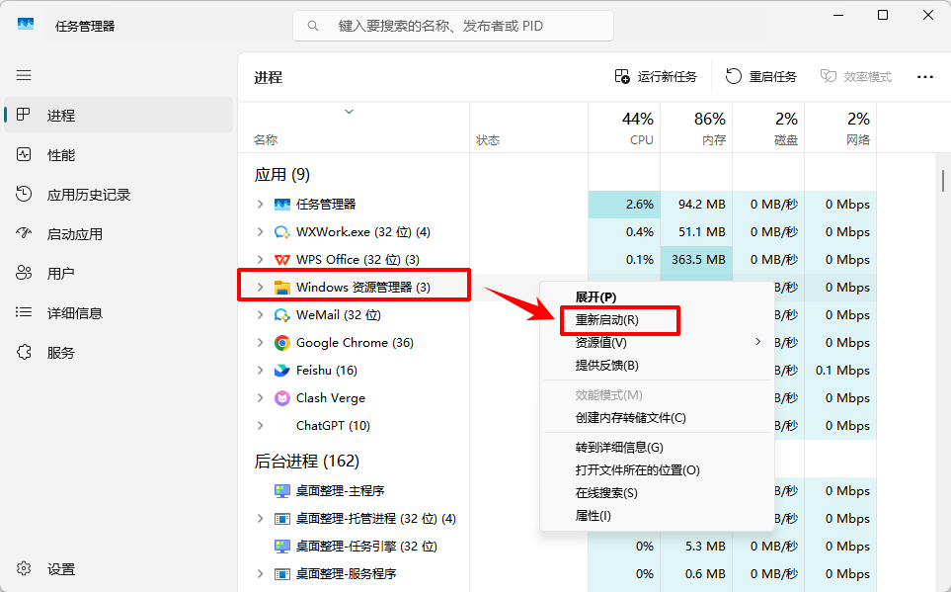This screenshot has width=951, height=592.
Task: Sort by the 状态 column header
Action: click(529, 127)
